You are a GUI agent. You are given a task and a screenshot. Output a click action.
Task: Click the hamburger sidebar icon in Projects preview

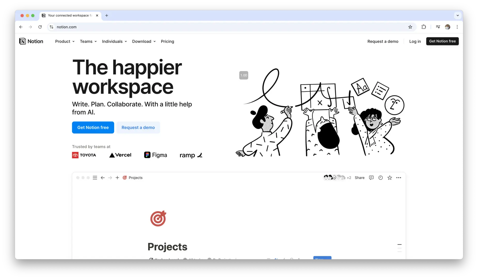(95, 178)
